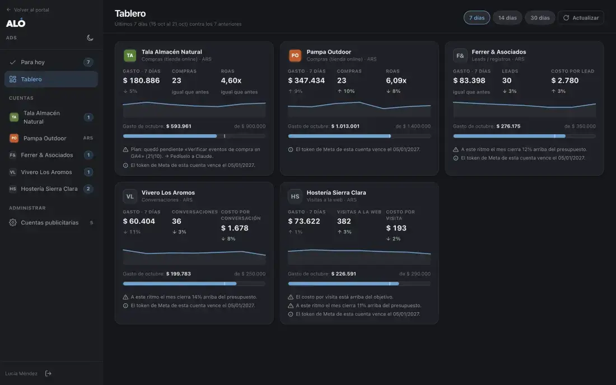This screenshot has height=385, width=616.
Task: Click Hostería Sierra Clara spend progress bar
Action: [x=359, y=284]
